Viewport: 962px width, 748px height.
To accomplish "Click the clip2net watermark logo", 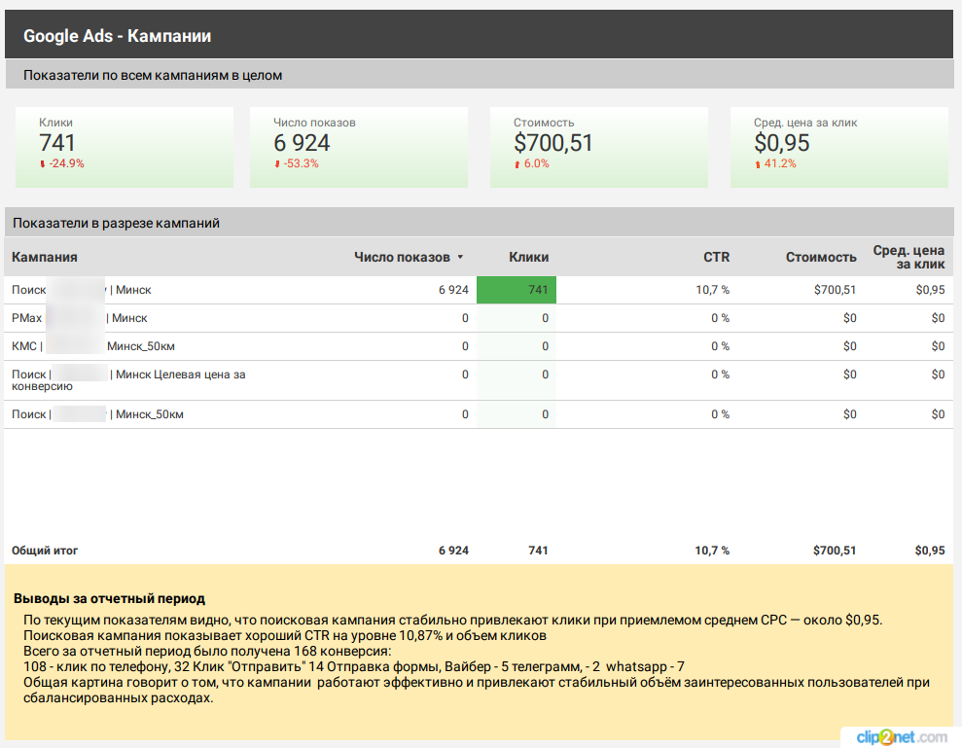I will point(901,736).
